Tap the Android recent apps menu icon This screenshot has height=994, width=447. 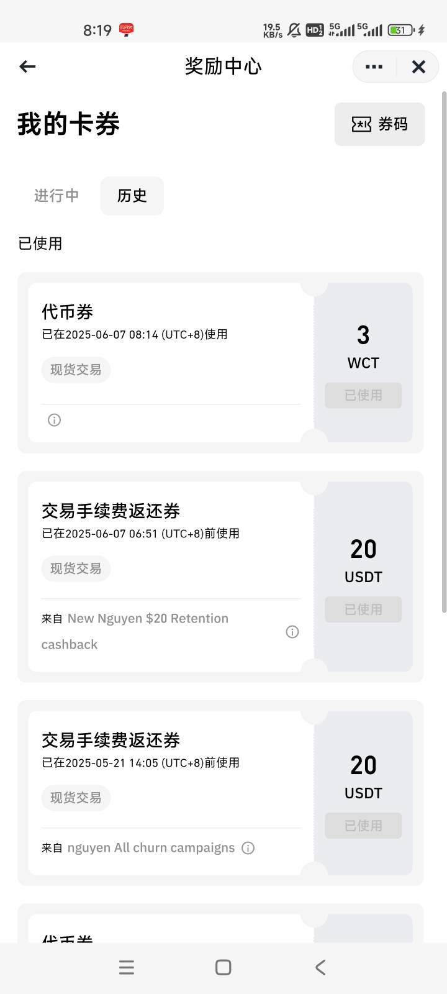tap(127, 967)
